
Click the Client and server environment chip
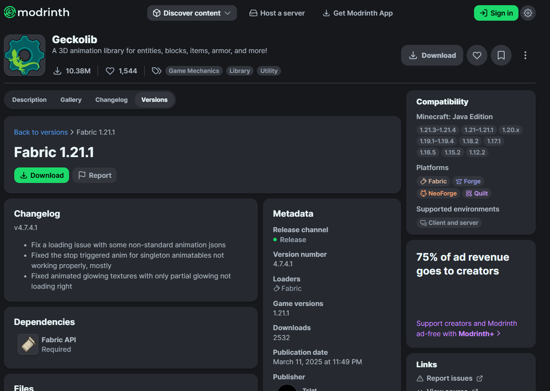[449, 223]
